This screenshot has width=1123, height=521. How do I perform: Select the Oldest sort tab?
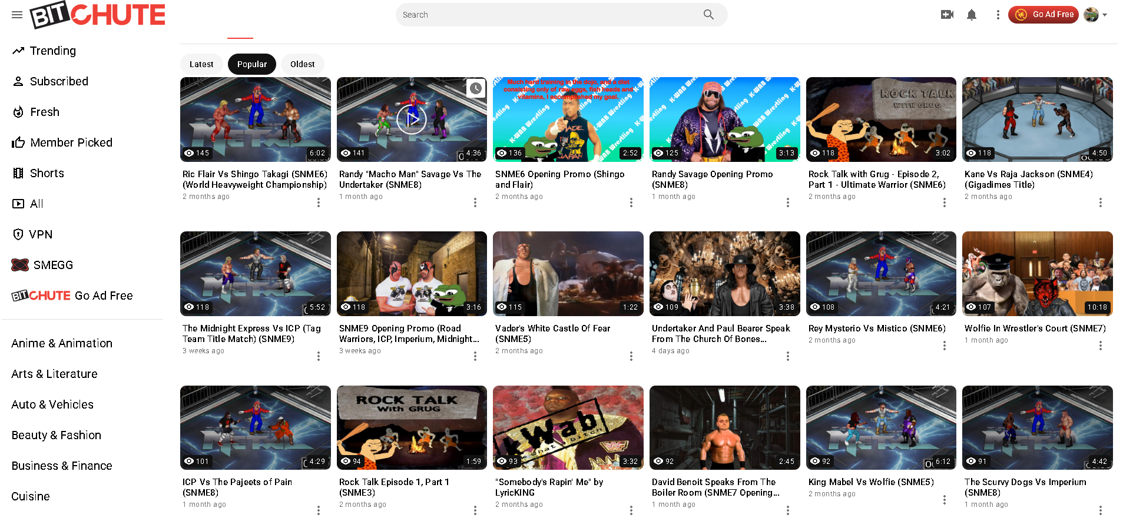point(303,64)
